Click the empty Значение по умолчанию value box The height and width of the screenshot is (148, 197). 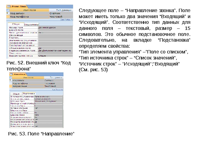click(55, 40)
